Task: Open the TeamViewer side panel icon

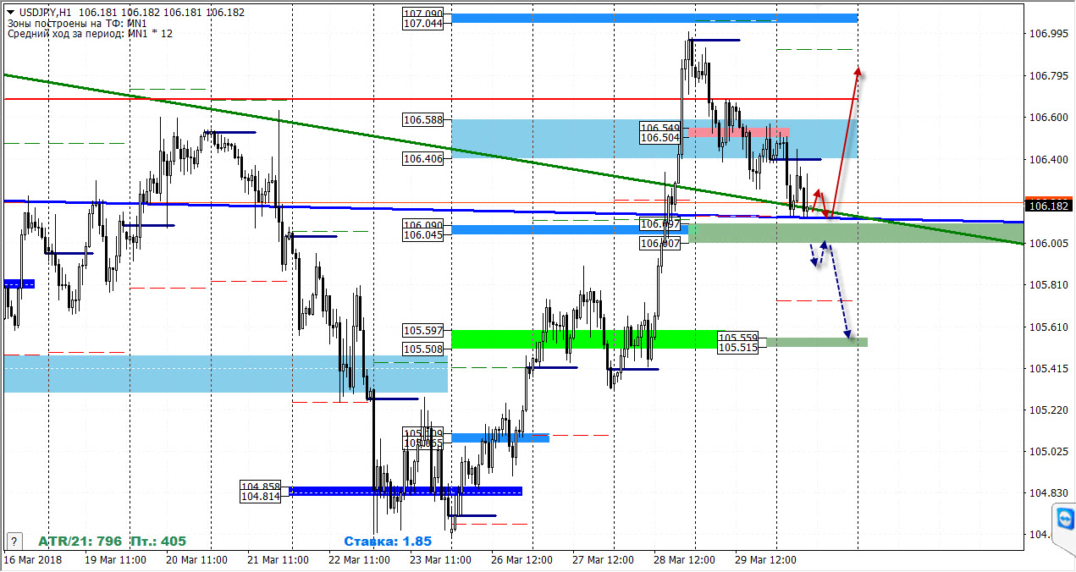Action: pyautogui.click(x=1064, y=518)
